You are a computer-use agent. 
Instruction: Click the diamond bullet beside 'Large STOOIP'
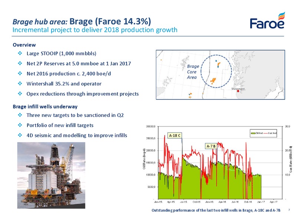(20, 53)
